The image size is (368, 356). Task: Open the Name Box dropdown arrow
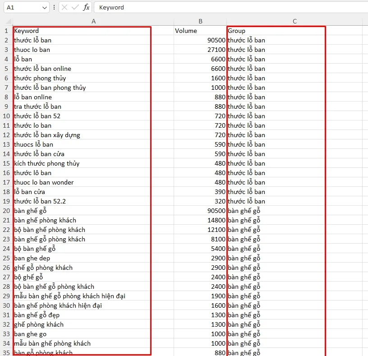pos(44,8)
